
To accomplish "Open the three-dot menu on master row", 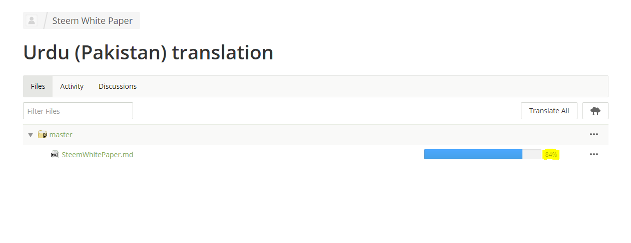I will point(593,134).
